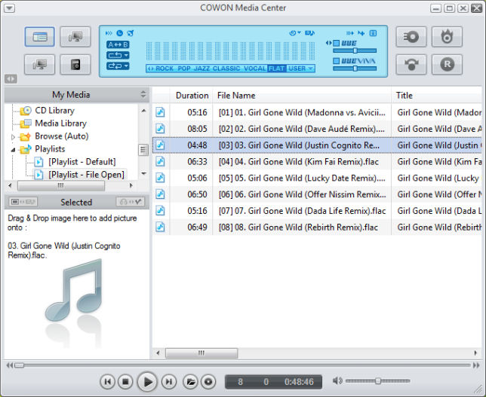Screen dimensions: 486x397
Task: Click the Next Track button
Action: point(168,381)
